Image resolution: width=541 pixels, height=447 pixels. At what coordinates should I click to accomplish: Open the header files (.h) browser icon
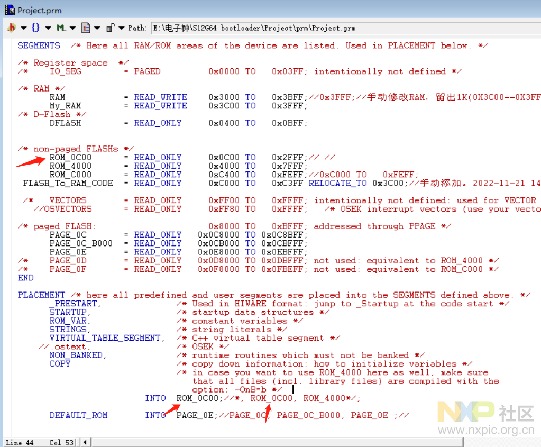pyautogui.click(x=12, y=28)
